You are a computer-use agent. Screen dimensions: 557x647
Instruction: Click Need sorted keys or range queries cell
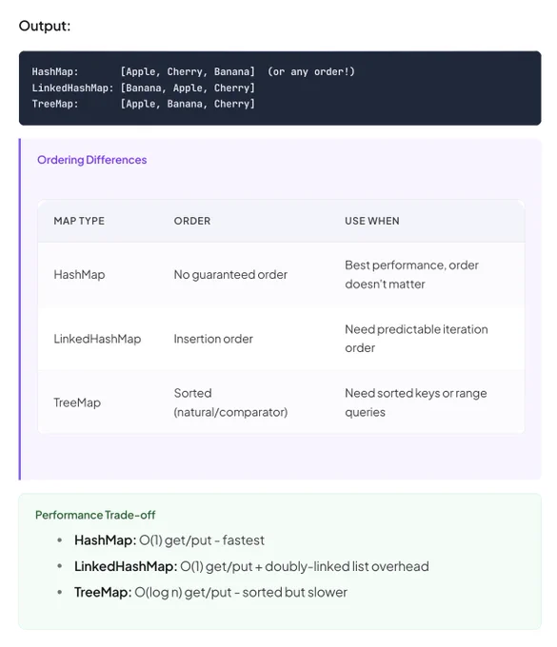click(416, 402)
